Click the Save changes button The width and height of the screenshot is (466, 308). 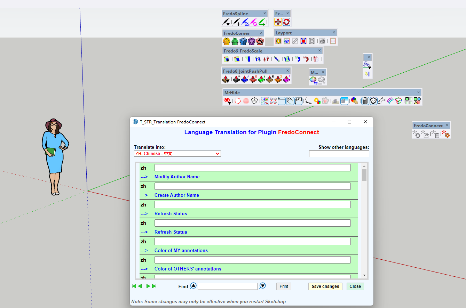325,286
